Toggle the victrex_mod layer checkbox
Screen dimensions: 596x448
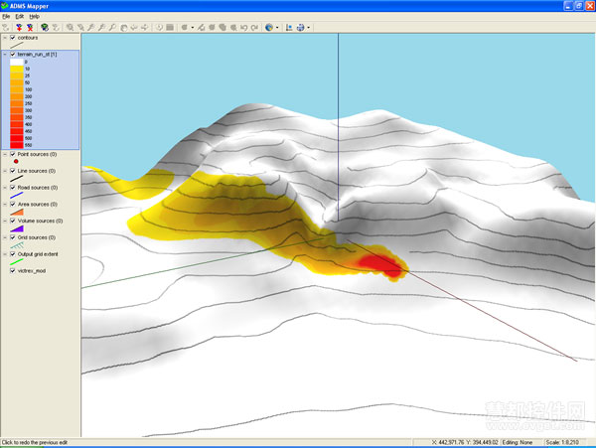tap(13, 271)
